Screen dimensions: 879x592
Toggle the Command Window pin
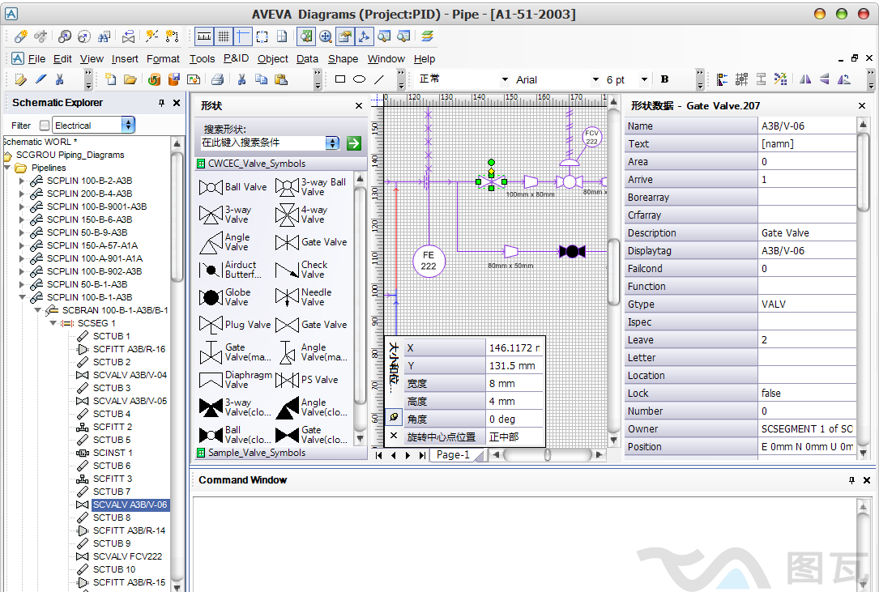tap(851, 480)
